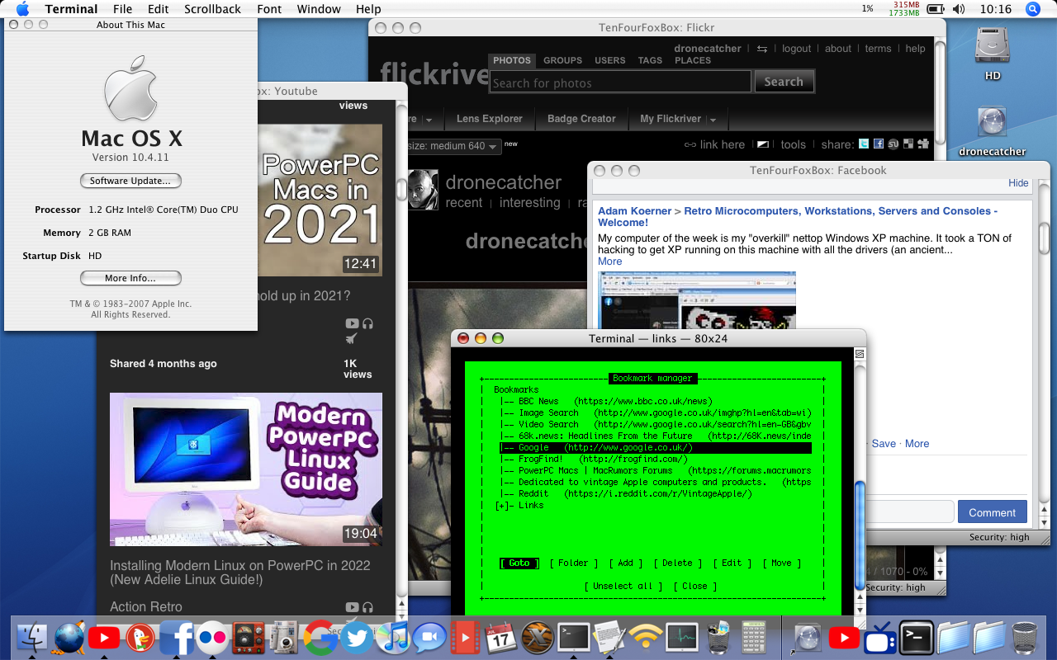The width and height of the screenshot is (1057, 660).
Task: Share on Facebook in Flickriver
Action: (879, 144)
